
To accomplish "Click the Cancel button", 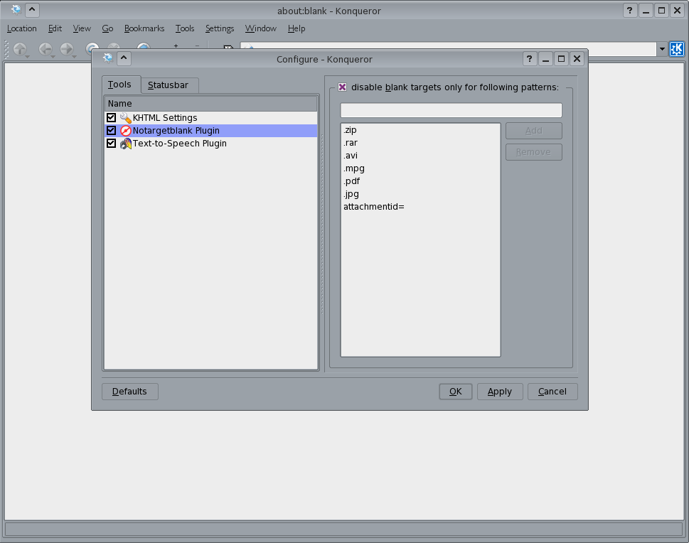I will 552,392.
